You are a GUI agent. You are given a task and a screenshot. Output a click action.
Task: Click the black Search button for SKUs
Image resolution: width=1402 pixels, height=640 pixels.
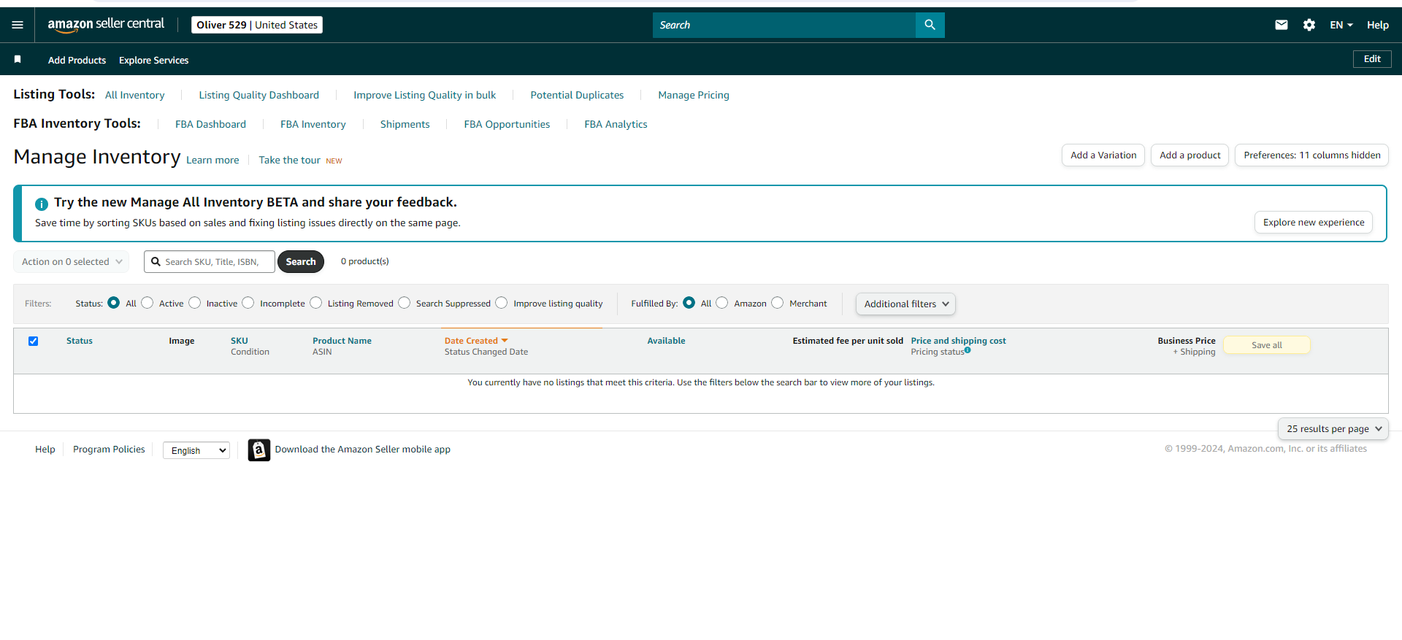[x=301, y=261]
